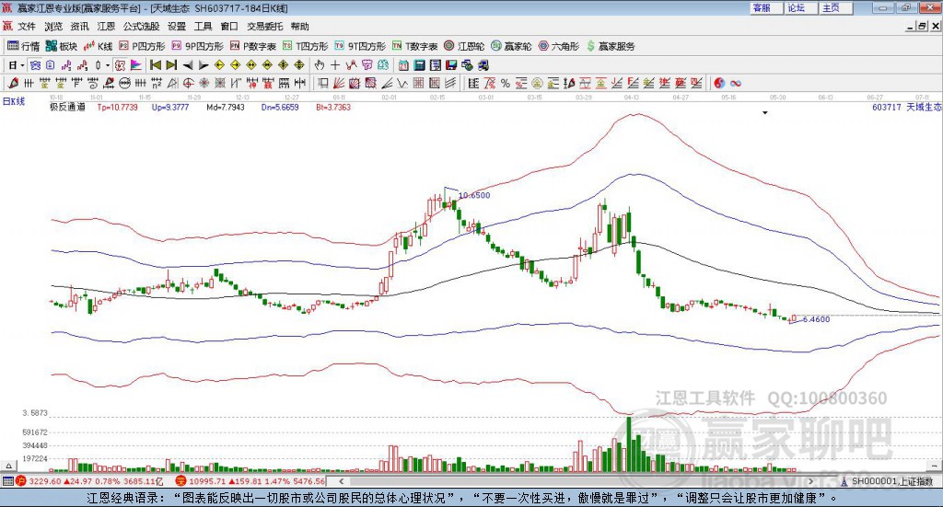Open the calculator icon in toolbar
The image size is (943, 507).
[x=419, y=65]
